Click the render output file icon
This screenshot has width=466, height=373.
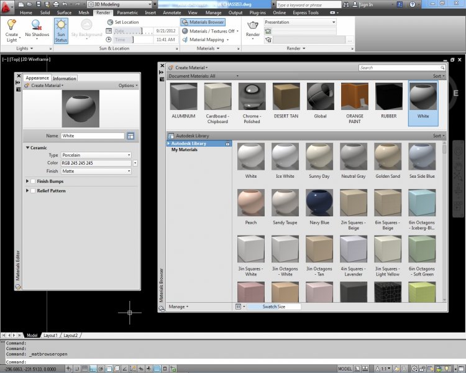click(268, 40)
